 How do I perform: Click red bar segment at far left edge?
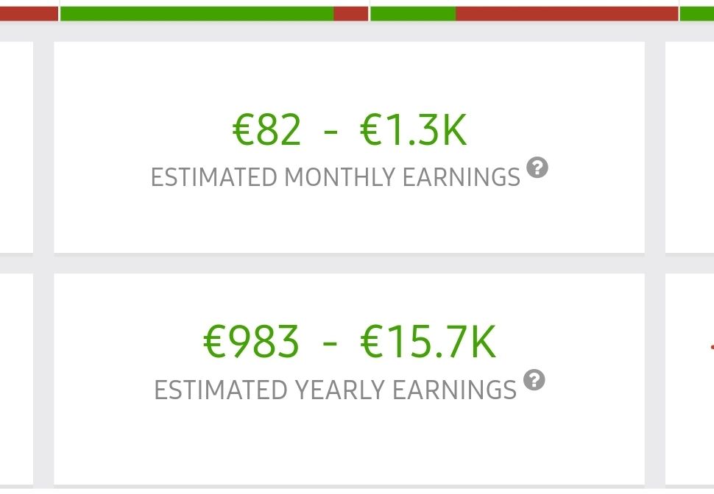28,13
